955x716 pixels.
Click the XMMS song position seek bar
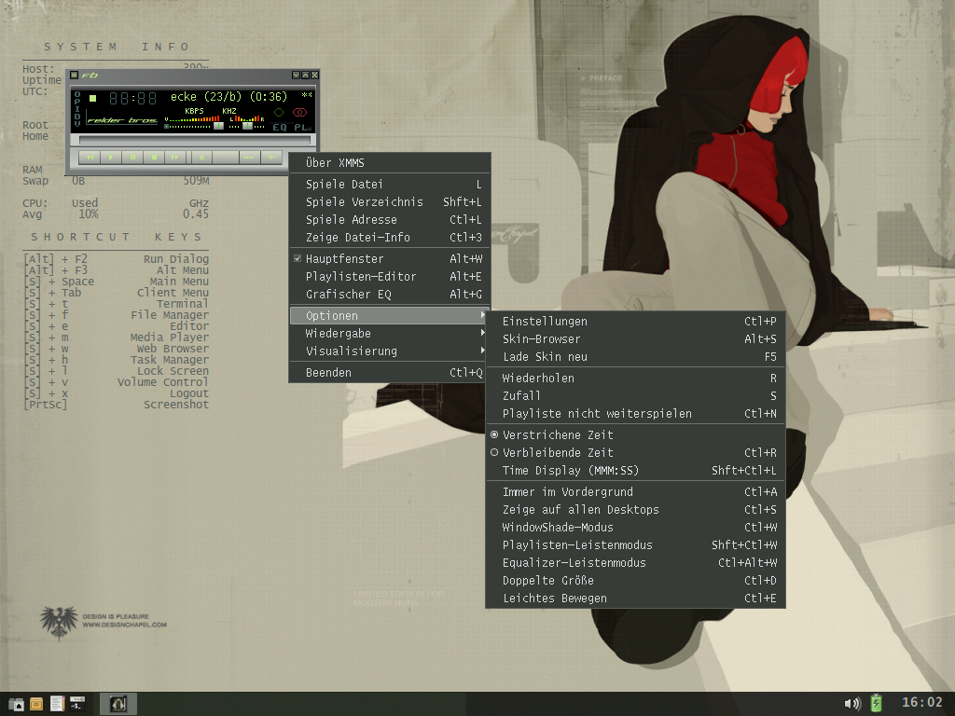tap(195, 140)
